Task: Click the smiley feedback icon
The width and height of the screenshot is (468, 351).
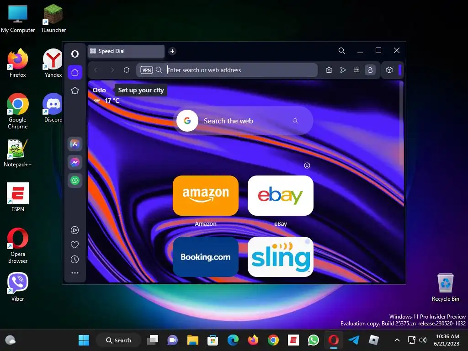Action: (x=307, y=165)
